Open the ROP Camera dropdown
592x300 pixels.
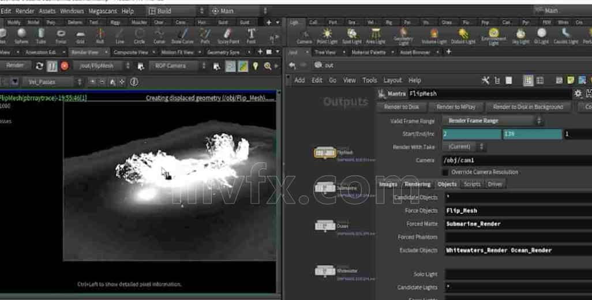coord(178,66)
